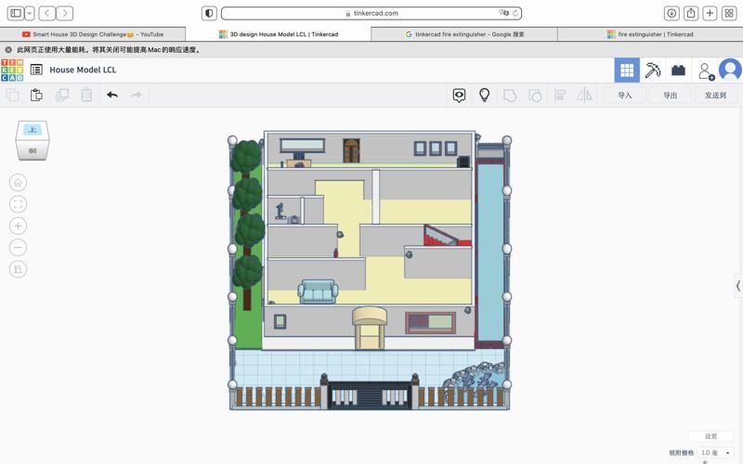Expand the collapsed shapes panel chevron
743x464 pixels.
(738, 286)
